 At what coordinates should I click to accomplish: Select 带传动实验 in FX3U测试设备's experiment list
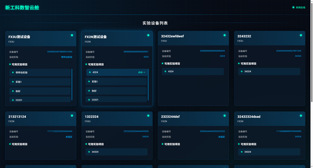(x=40, y=73)
